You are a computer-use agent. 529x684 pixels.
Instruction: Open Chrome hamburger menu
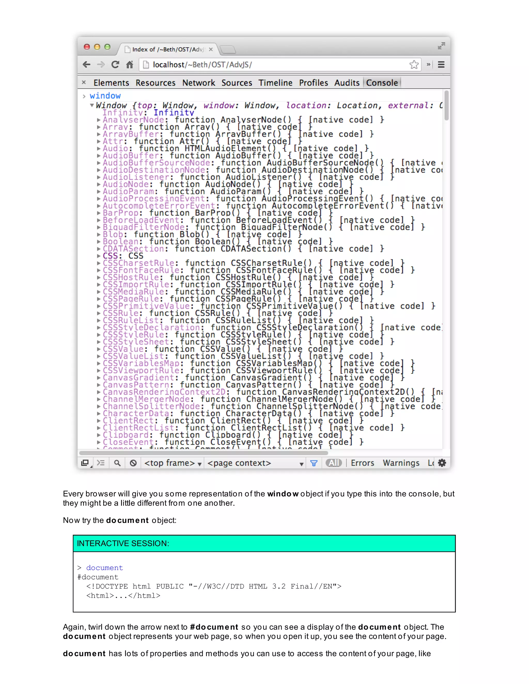(x=441, y=65)
